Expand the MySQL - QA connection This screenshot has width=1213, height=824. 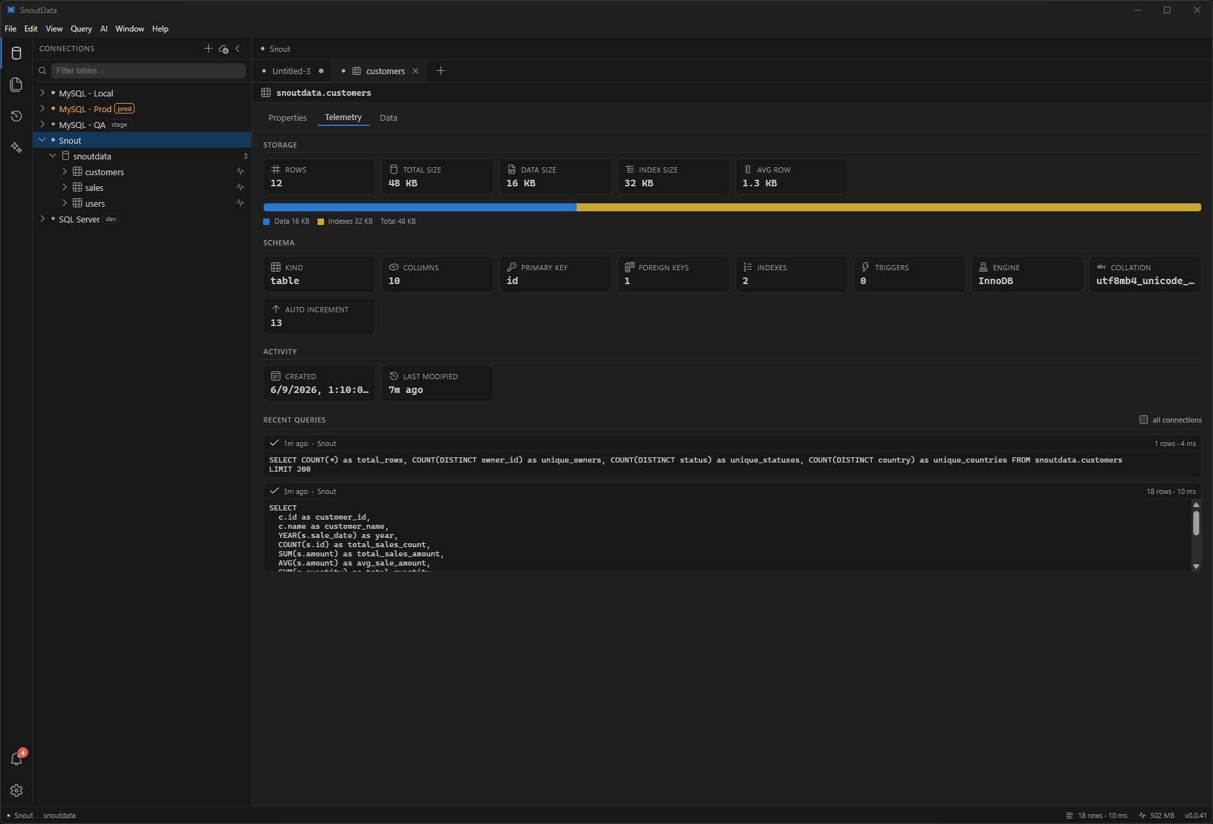(43, 125)
